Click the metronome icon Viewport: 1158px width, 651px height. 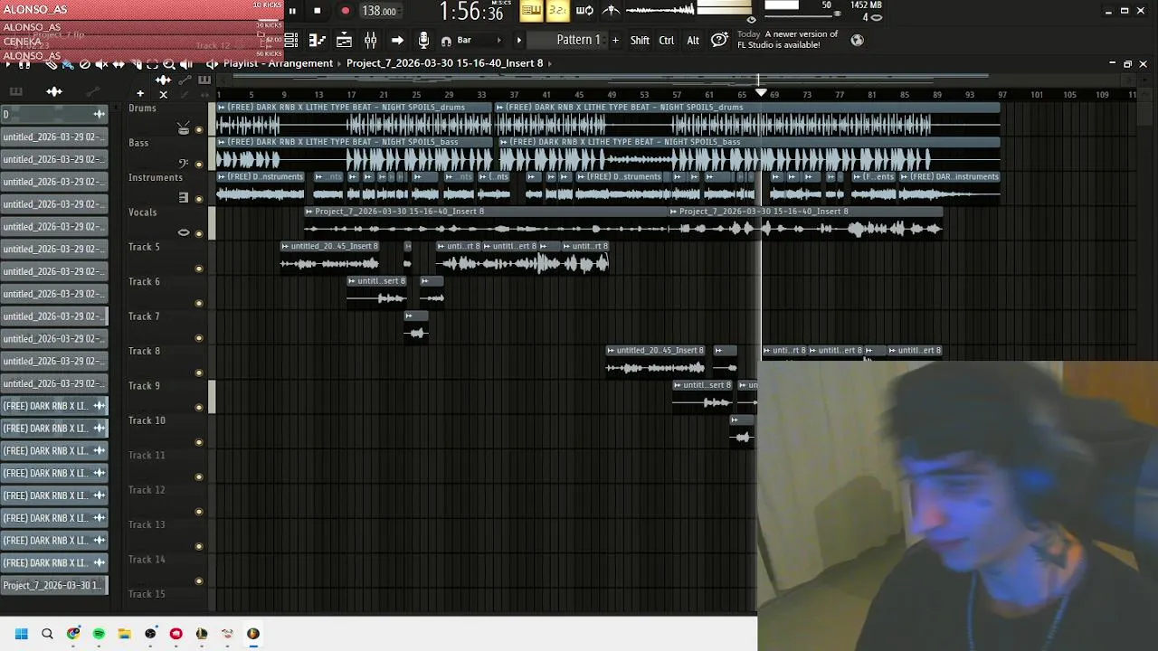(612, 11)
